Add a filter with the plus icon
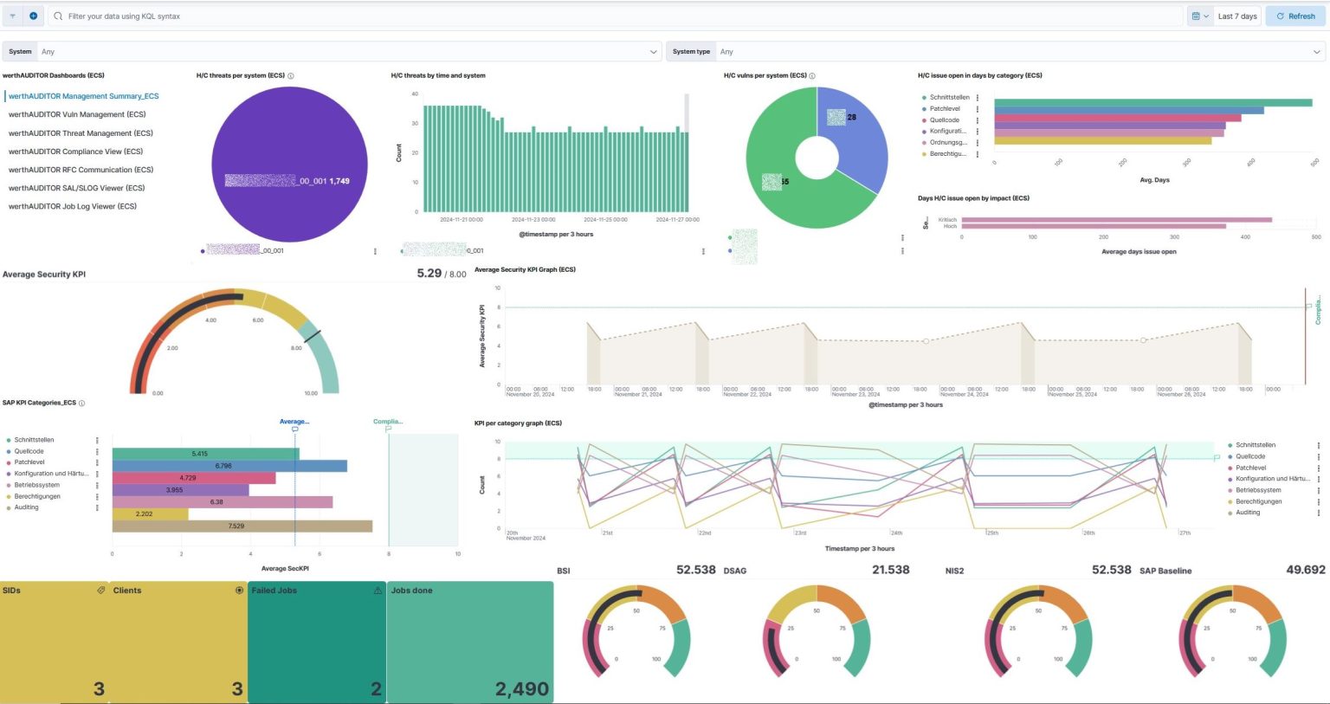The width and height of the screenshot is (1330, 704). (34, 16)
